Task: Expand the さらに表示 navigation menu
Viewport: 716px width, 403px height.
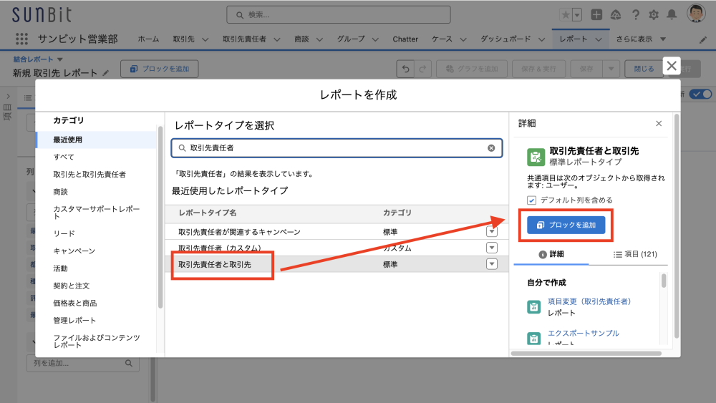Action: [x=641, y=39]
